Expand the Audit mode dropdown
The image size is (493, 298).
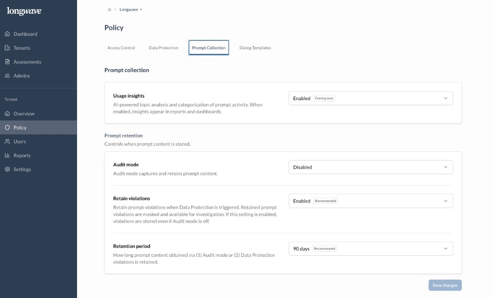(x=370, y=167)
